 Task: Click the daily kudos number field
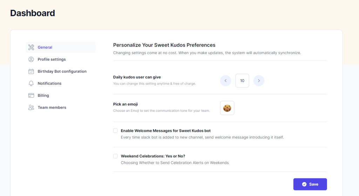[x=242, y=81]
